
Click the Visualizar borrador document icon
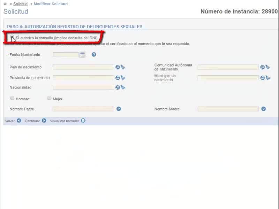pyautogui.click(x=83, y=121)
